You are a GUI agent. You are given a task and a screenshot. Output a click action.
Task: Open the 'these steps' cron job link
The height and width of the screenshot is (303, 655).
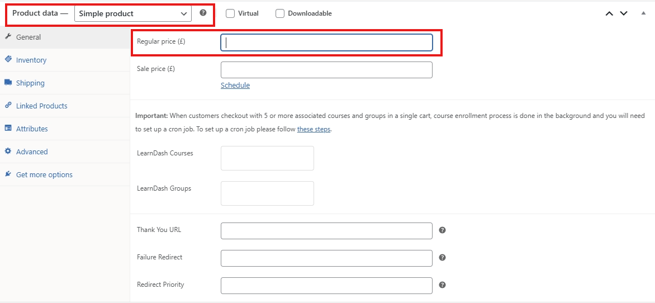point(314,129)
